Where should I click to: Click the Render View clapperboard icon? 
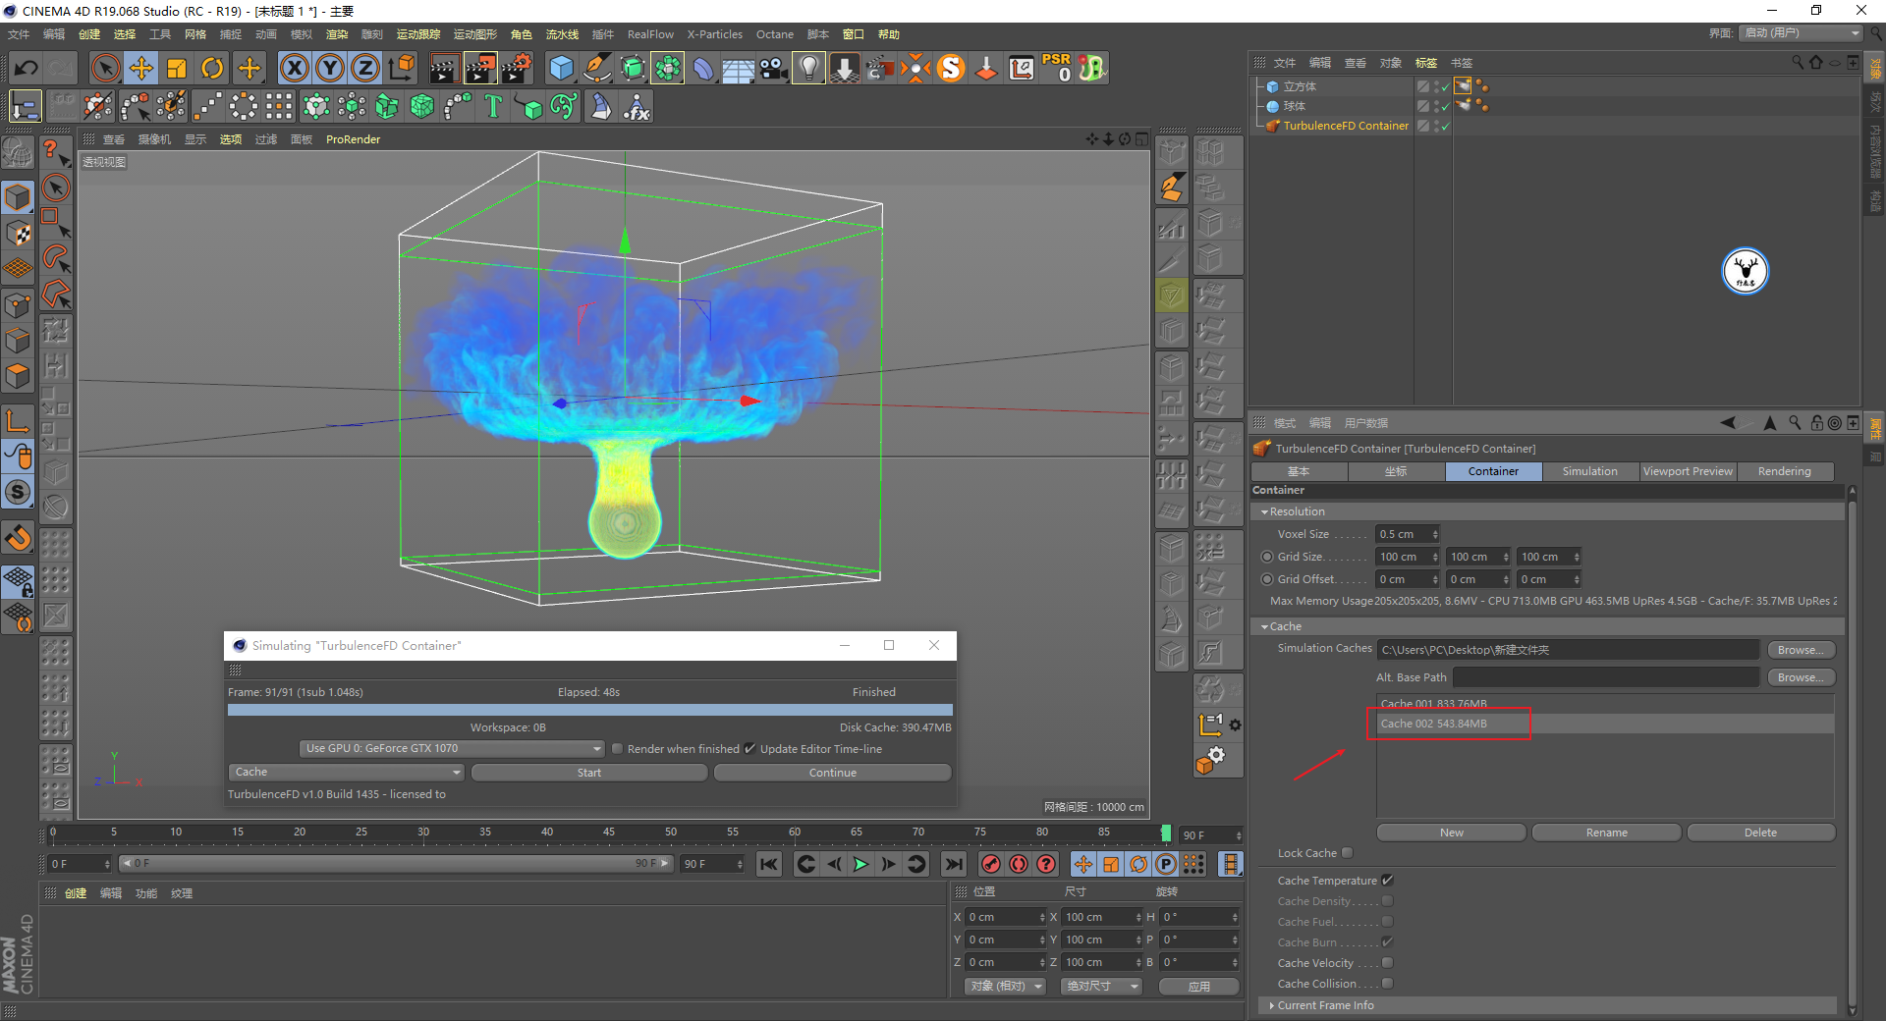(444, 68)
